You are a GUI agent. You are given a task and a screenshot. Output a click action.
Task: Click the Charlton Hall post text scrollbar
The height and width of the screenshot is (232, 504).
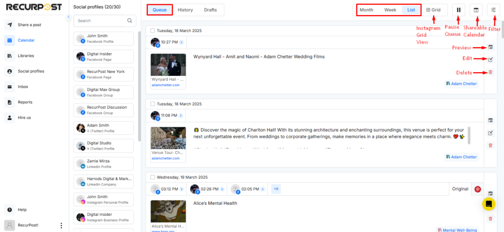[x=469, y=135]
